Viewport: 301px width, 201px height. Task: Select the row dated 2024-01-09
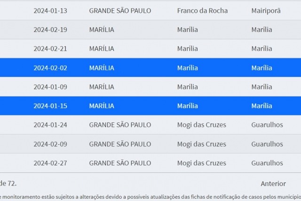pyautogui.click(x=150, y=87)
